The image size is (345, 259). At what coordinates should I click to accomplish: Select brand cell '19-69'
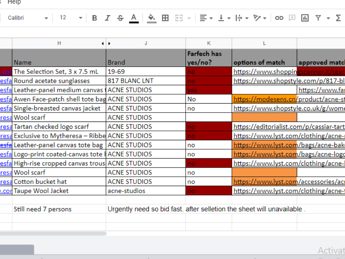point(146,71)
